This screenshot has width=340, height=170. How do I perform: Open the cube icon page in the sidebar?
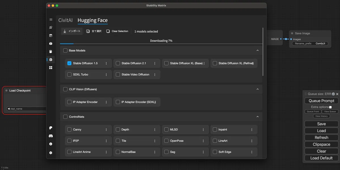coord(51,43)
